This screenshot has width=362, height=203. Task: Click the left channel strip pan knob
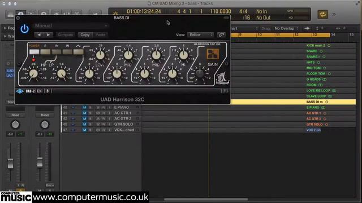[x=15, y=125]
